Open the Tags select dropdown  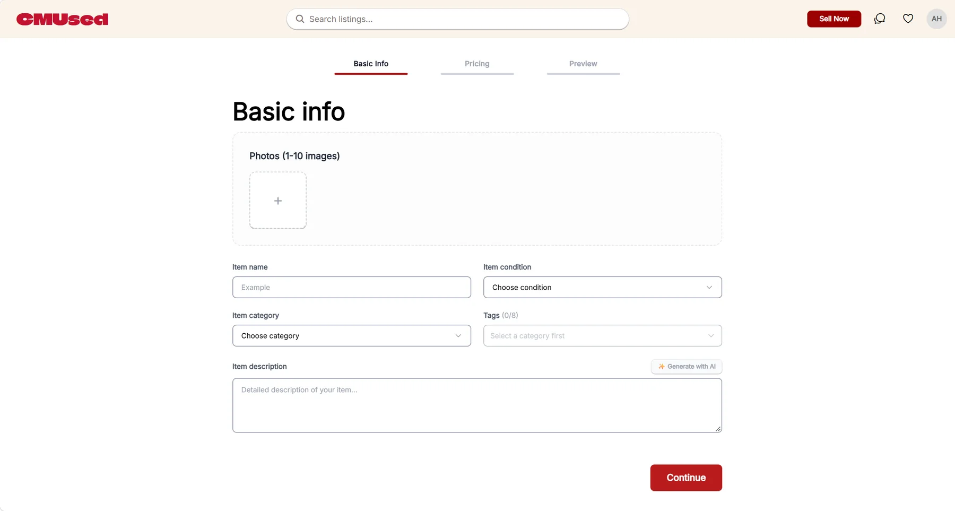[x=603, y=336]
